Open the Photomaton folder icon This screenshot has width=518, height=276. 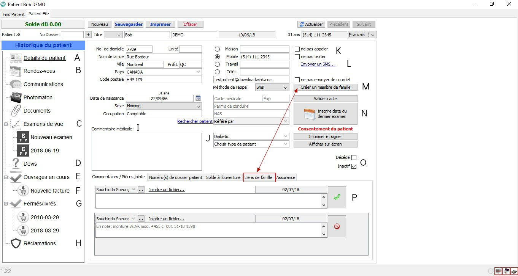tap(16, 97)
